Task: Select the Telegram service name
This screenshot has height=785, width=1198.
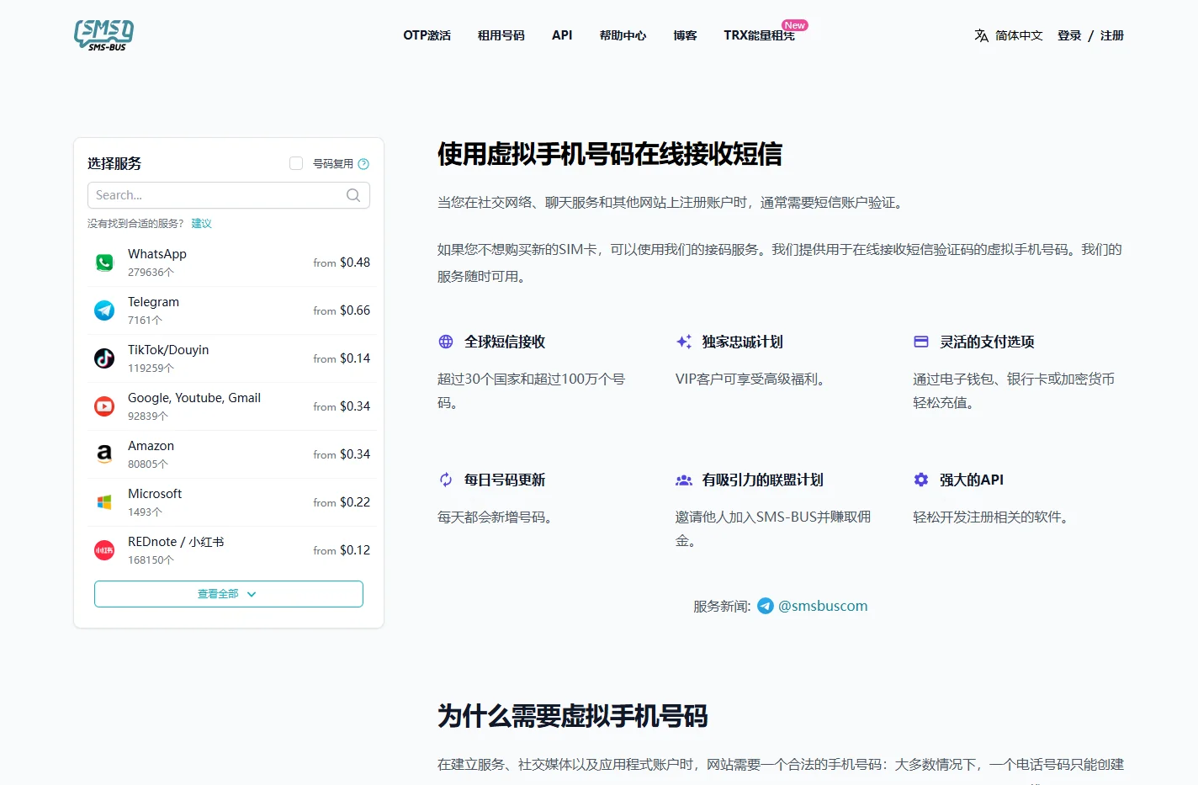Action: [153, 302]
